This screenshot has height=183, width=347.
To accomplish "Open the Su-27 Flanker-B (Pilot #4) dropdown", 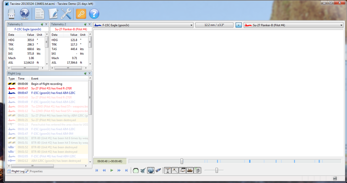I will click(294, 25).
